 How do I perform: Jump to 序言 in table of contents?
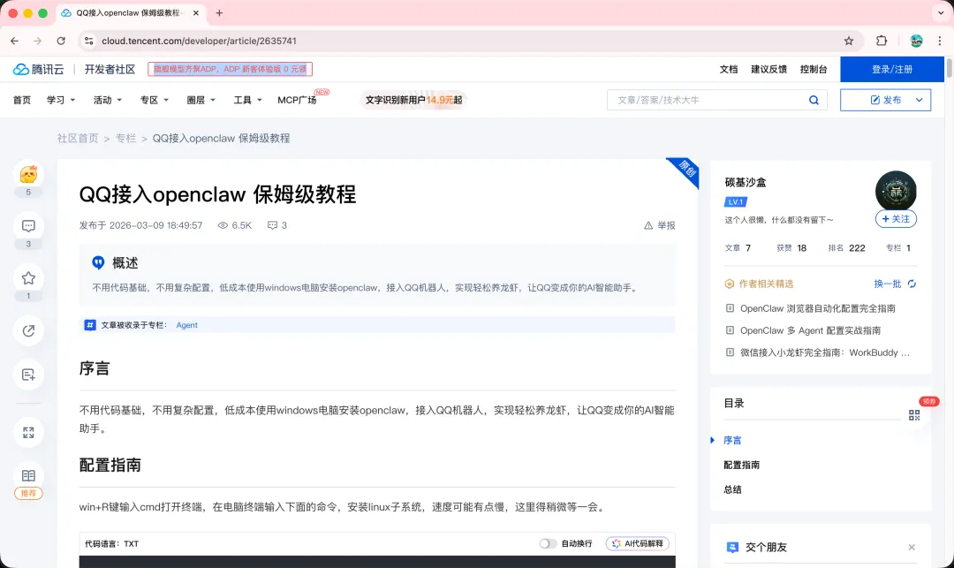click(x=732, y=440)
